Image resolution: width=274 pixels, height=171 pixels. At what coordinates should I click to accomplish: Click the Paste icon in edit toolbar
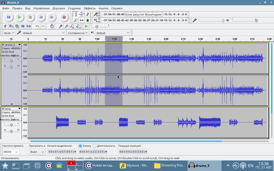[17, 26]
